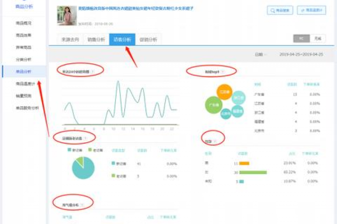The width and height of the screenshot is (337, 224).
Task: Open 单品服务分析 in the sidebar
Action: [27, 108]
